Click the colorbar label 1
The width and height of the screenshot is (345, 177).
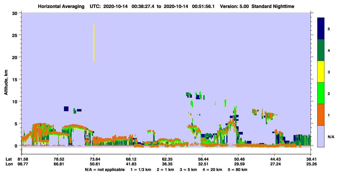(329, 115)
